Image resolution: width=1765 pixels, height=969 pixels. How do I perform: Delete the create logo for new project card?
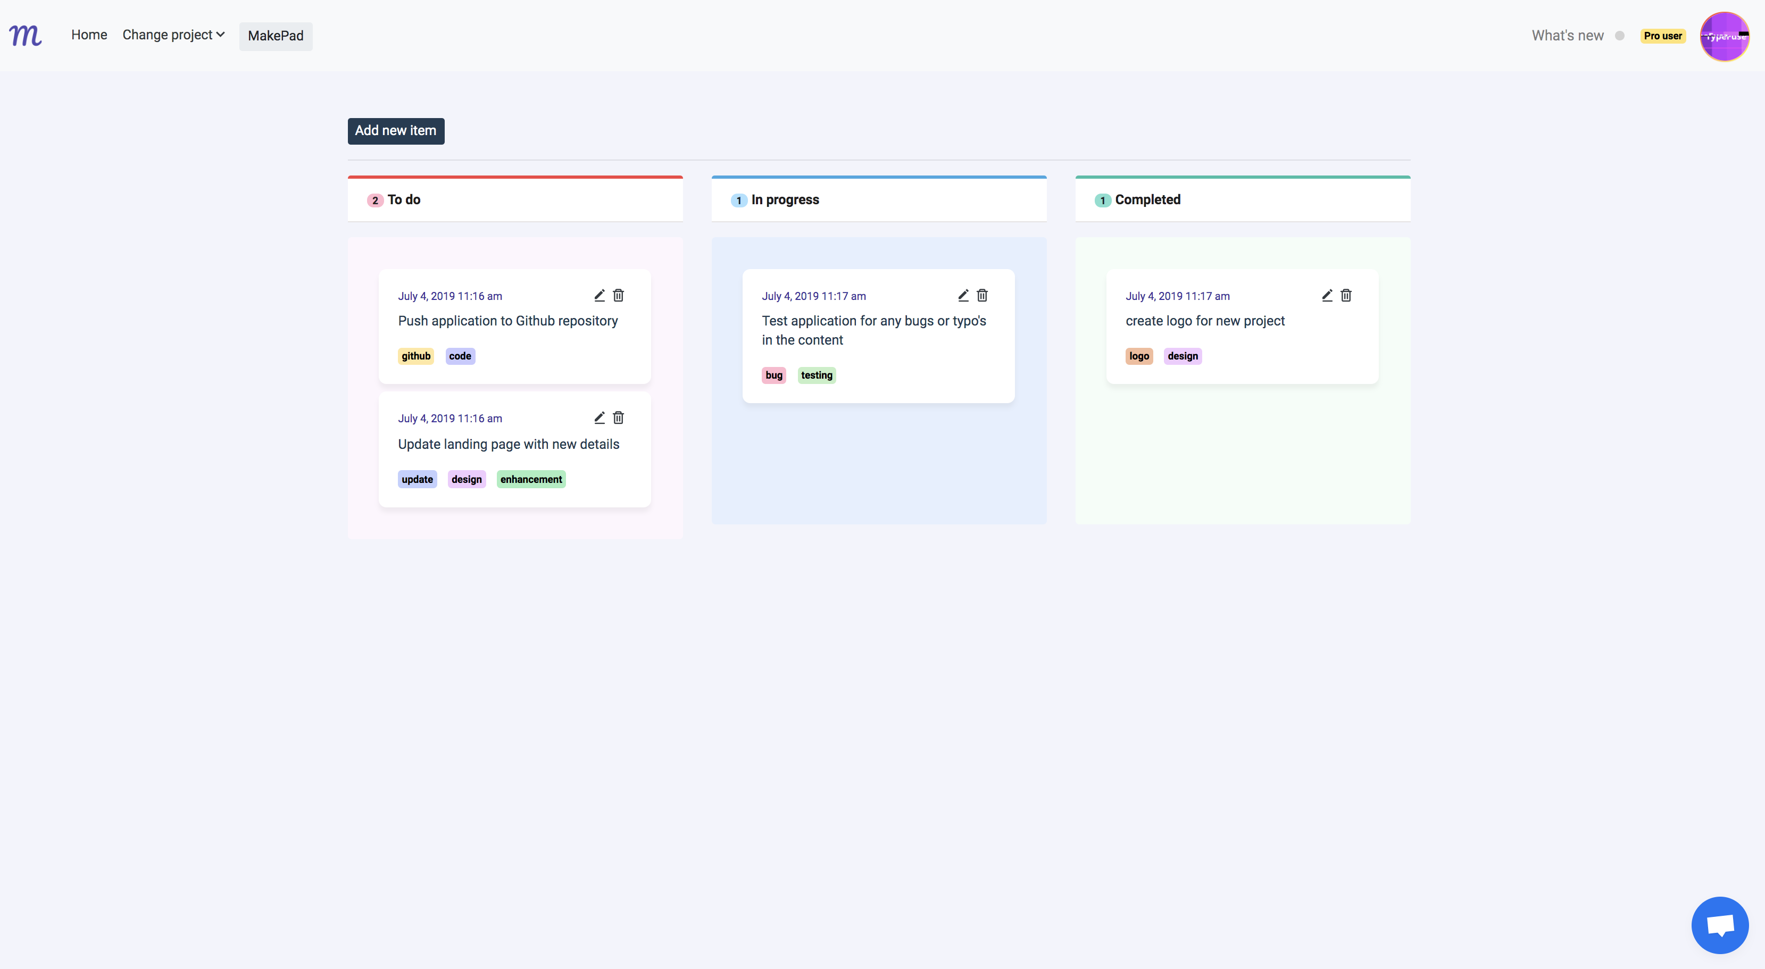(x=1346, y=295)
